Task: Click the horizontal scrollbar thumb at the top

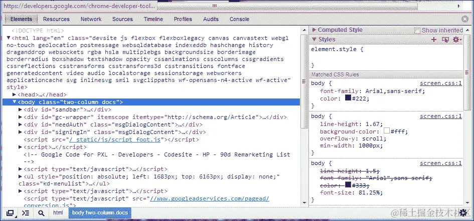Action: coord(287,6)
